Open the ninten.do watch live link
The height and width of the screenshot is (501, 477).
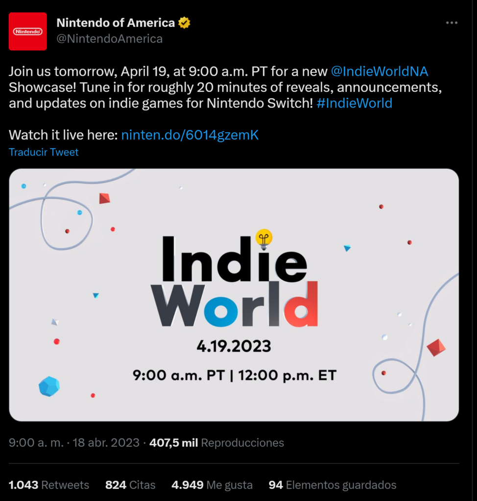point(189,135)
